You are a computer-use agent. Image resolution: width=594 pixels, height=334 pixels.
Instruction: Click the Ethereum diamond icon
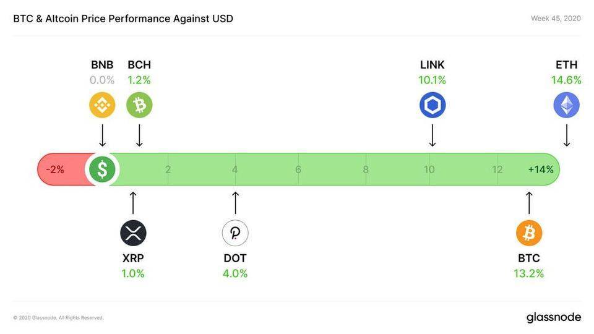point(566,105)
